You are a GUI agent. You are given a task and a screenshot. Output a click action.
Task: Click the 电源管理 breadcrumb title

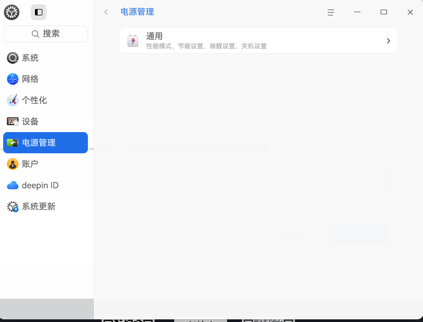click(137, 12)
